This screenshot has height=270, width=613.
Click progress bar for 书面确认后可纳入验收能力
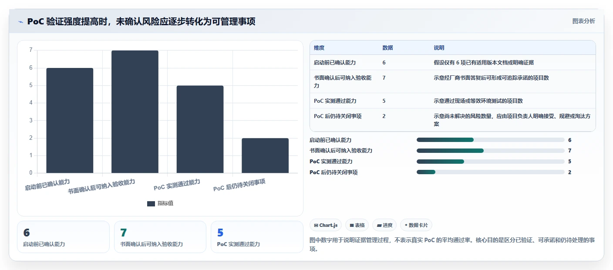pyautogui.click(x=491, y=151)
